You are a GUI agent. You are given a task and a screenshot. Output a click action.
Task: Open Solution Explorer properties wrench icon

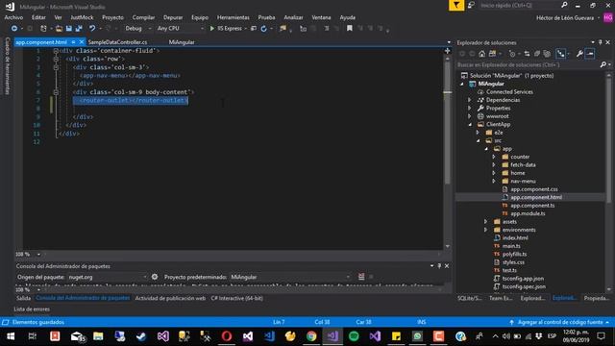(579, 54)
